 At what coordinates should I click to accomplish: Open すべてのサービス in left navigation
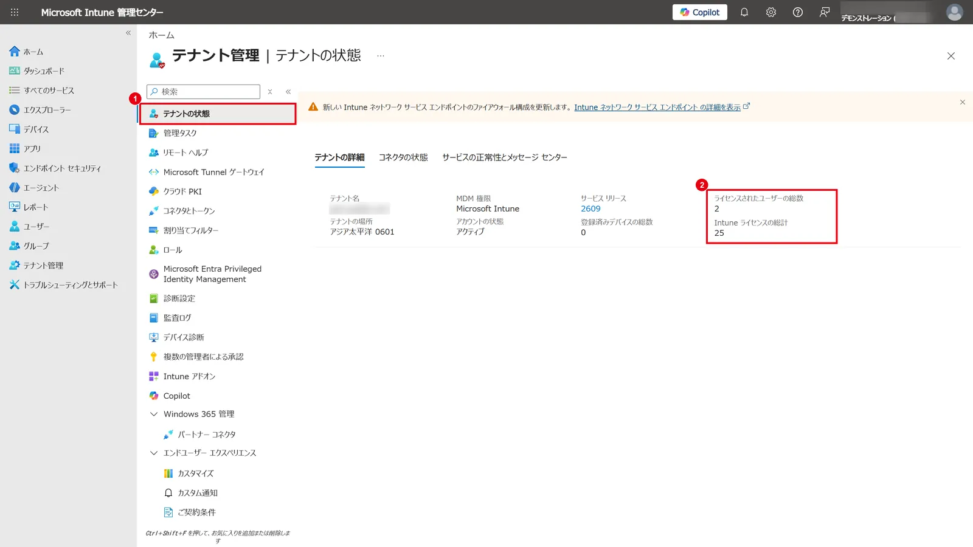[41, 91]
